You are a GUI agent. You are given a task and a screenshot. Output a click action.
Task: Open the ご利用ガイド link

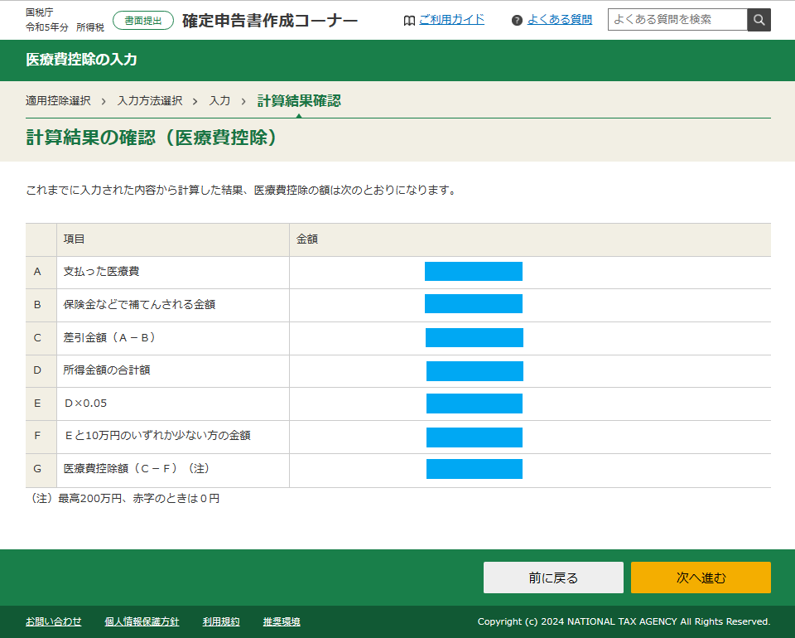pyautogui.click(x=451, y=20)
